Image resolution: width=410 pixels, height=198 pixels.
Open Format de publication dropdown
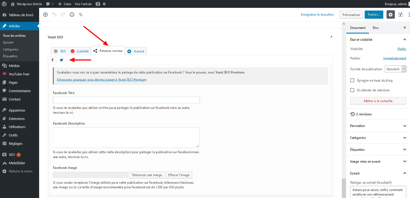[395, 69]
